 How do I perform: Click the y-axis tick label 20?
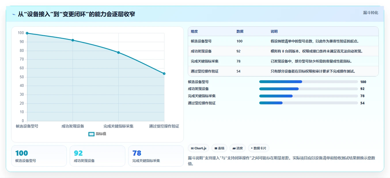pos(22,103)
